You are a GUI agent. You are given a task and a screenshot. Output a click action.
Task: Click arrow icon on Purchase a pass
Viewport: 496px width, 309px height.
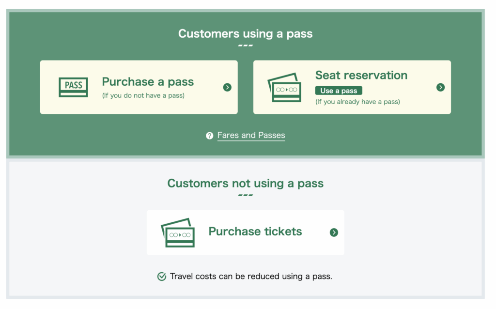(x=227, y=87)
